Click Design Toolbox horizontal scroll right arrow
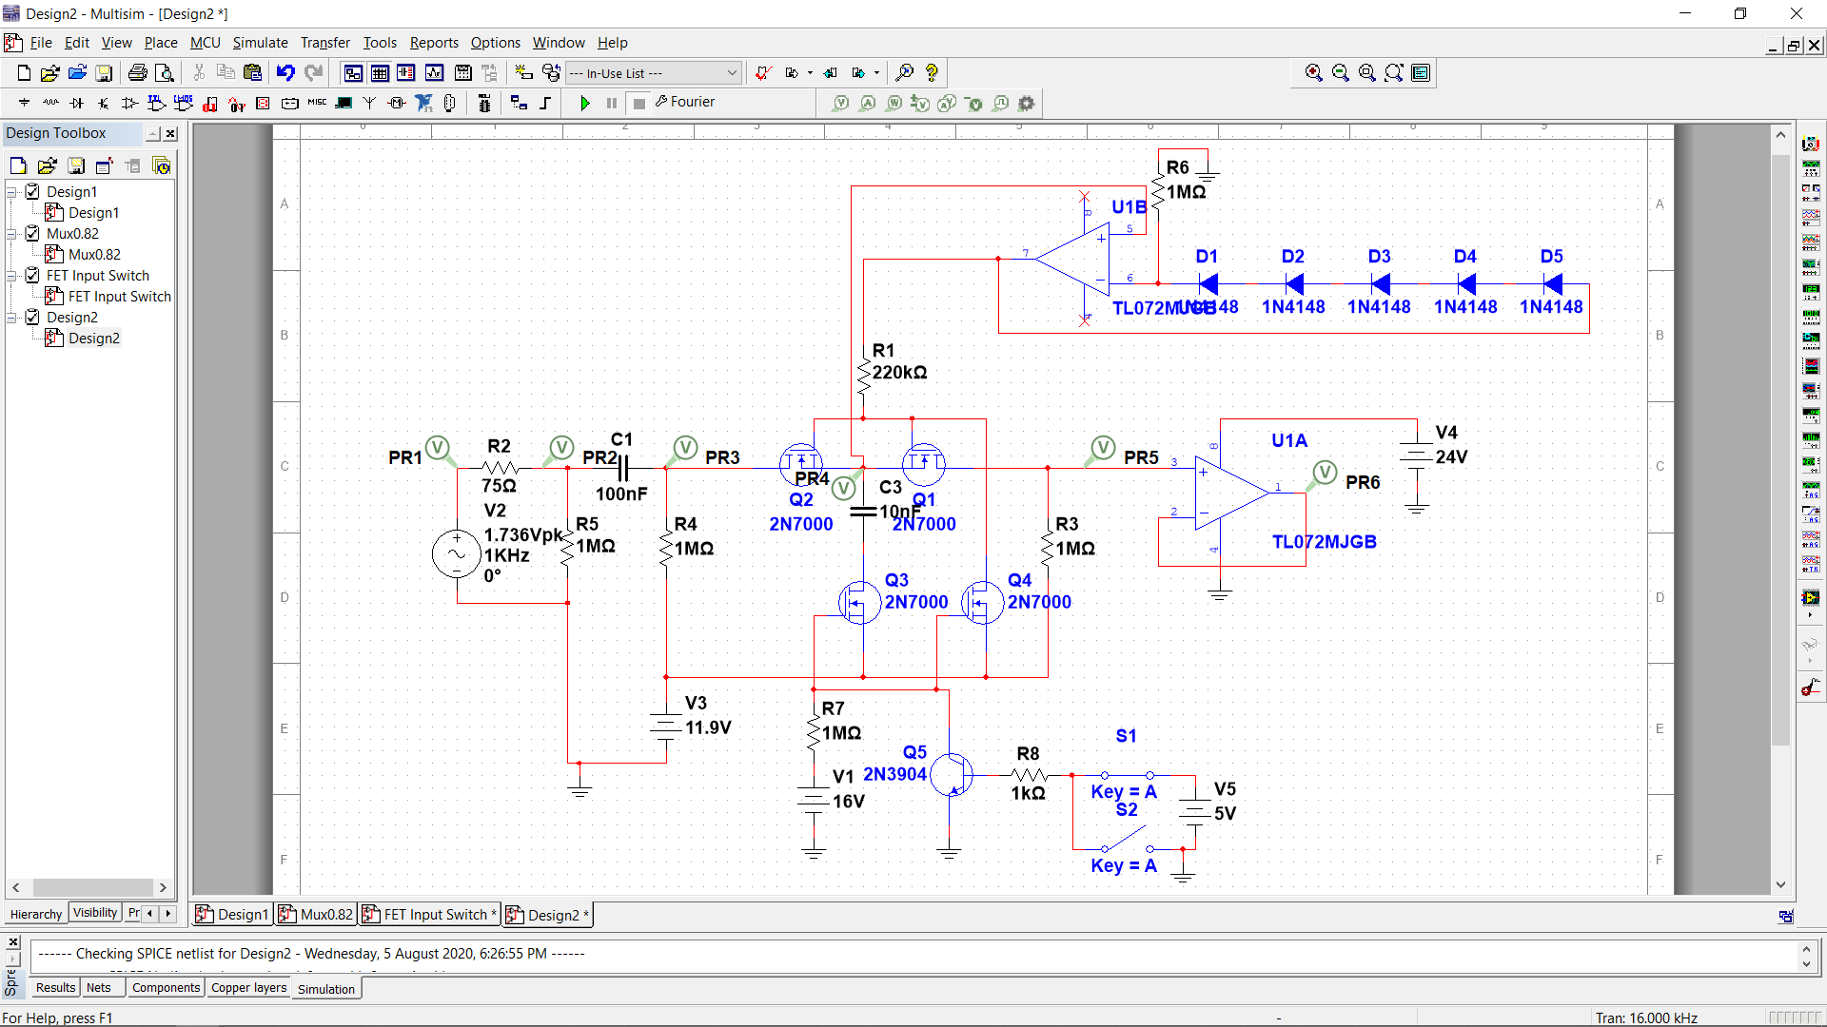 (x=163, y=887)
